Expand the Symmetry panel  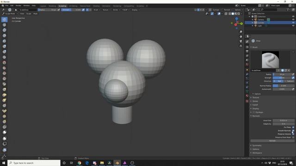click(257, 146)
